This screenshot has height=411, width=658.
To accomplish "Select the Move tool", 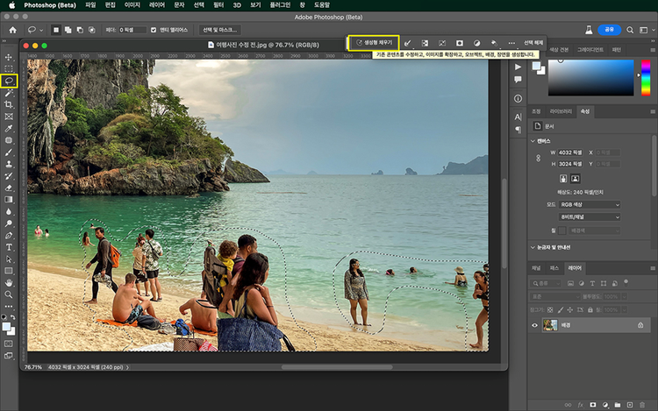I will (x=9, y=57).
